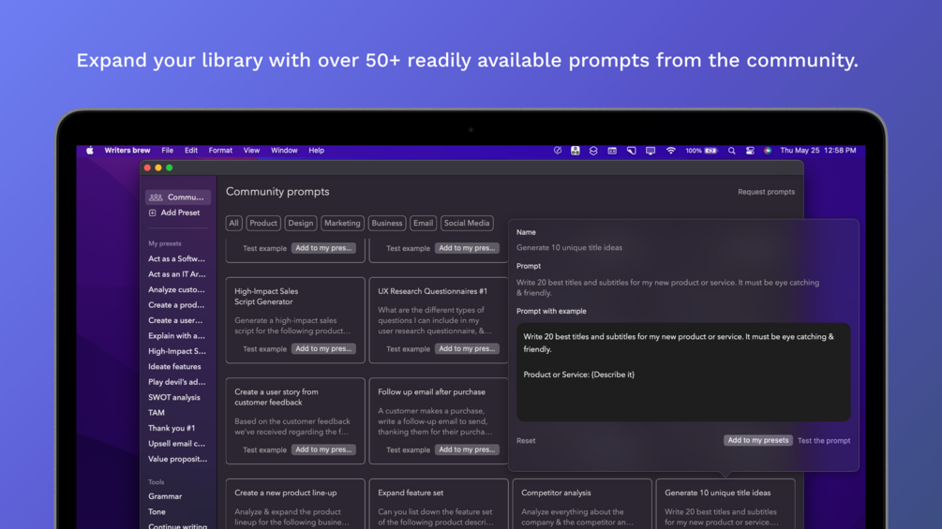The width and height of the screenshot is (942, 529).
Task: Click the Prompt with example text area
Action: [x=683, y=372]
